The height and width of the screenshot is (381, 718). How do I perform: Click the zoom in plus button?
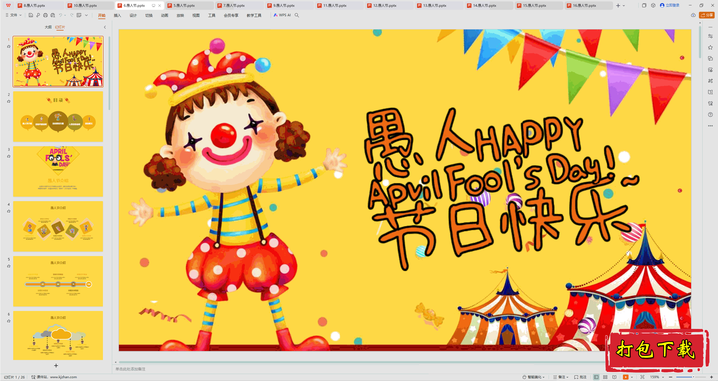pos(712,377)
